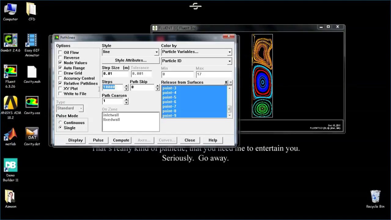Image resolution: width=391 pixels, height=220 pixels.
Task: Click the Display button
Action: 75,140
